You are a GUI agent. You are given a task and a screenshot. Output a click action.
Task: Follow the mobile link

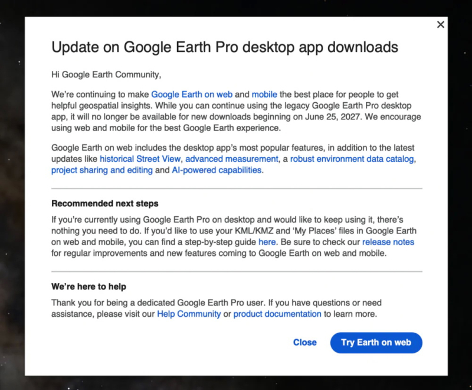(264, 95)
